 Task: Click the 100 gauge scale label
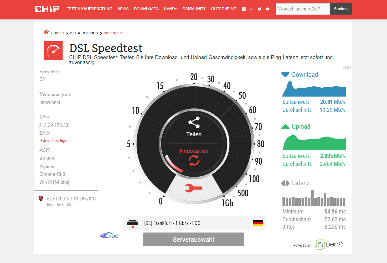[x=254, y=179]
